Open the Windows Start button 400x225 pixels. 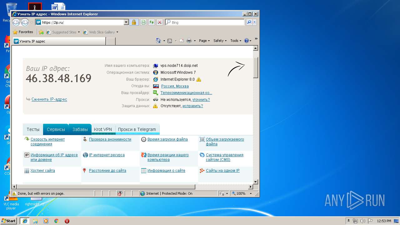point(9,221)
